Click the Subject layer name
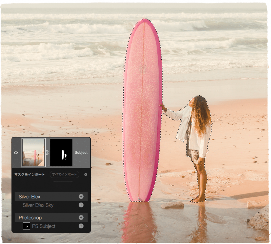Image resolution: width=271 pixels, height=244 pixels. click(x=81, y=153)
